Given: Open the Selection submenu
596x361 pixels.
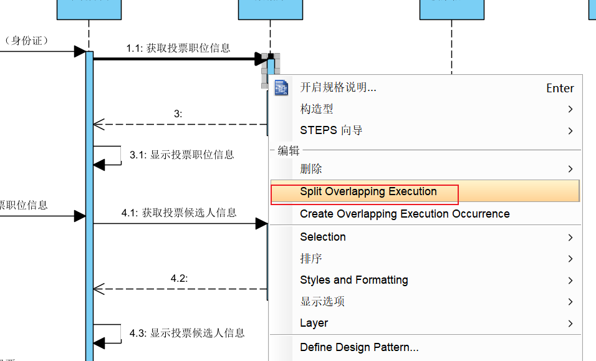Looking at the screenshot, I should coord(426,237).
